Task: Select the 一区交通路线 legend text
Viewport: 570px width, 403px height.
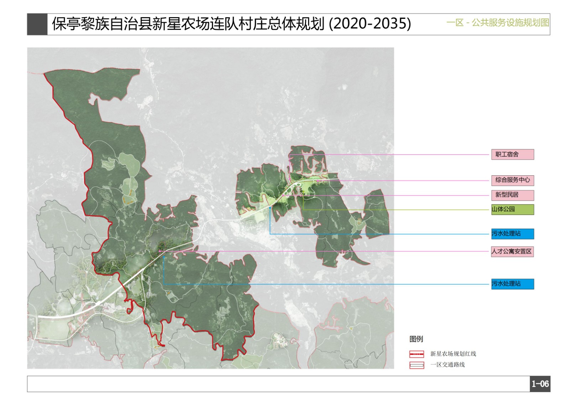Action: (x=447, y=365)
